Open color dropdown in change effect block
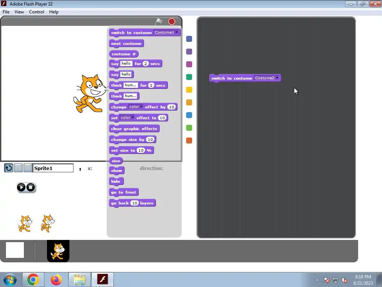Screen dimensions: 382x287 136,107
